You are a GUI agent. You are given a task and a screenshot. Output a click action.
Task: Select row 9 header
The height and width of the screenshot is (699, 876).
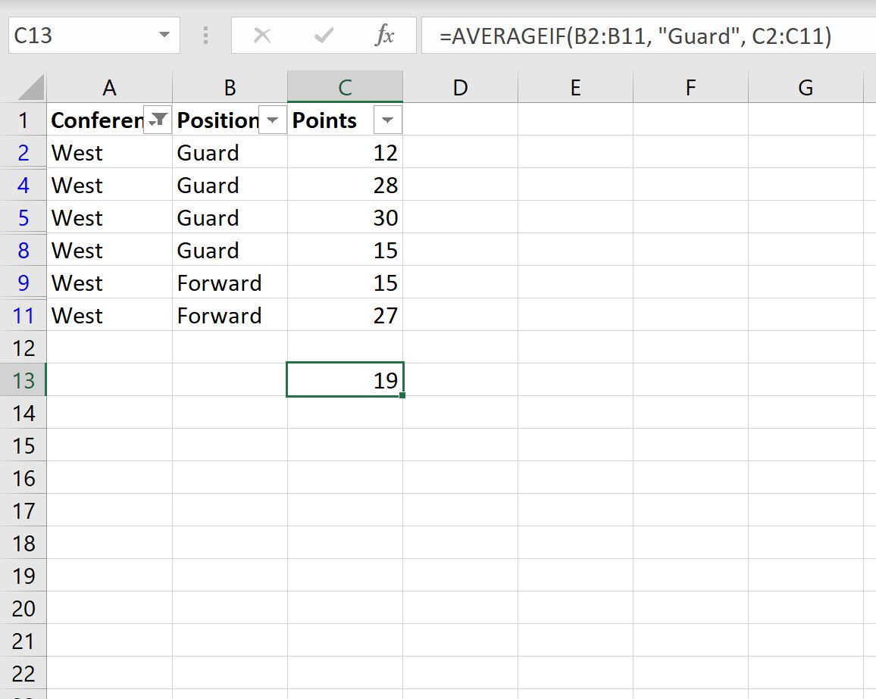23,282
